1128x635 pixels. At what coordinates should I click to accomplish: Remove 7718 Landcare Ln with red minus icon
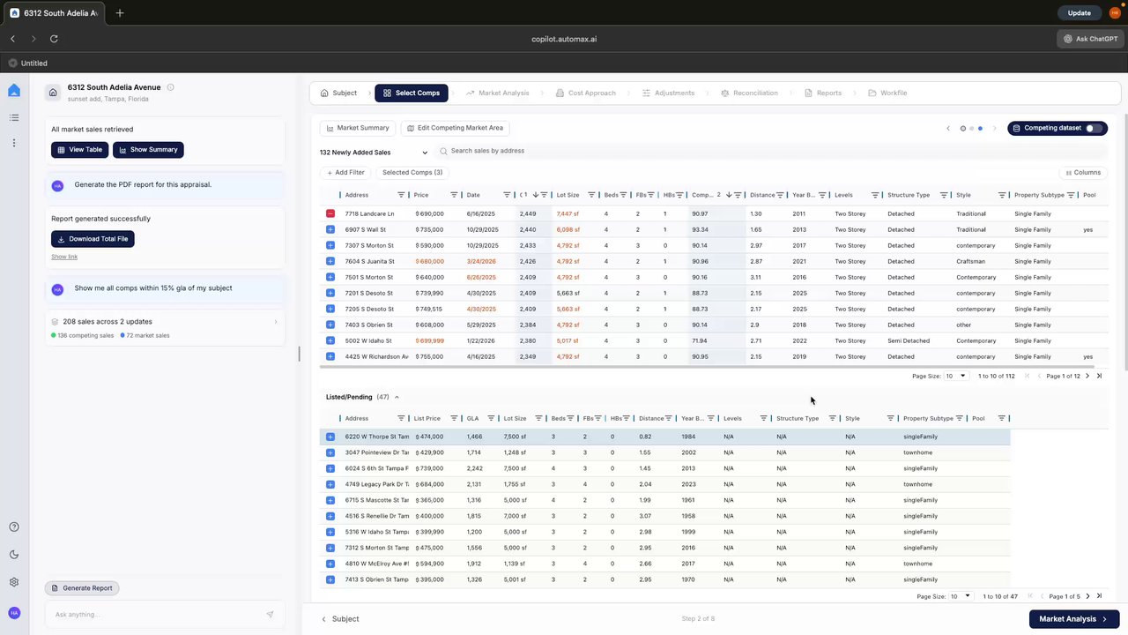tap(330, 213)
